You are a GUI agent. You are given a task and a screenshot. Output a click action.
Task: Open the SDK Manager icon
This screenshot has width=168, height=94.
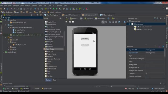click(77, 9)
